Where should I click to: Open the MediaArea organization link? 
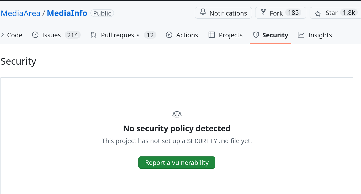pos(21,13)
